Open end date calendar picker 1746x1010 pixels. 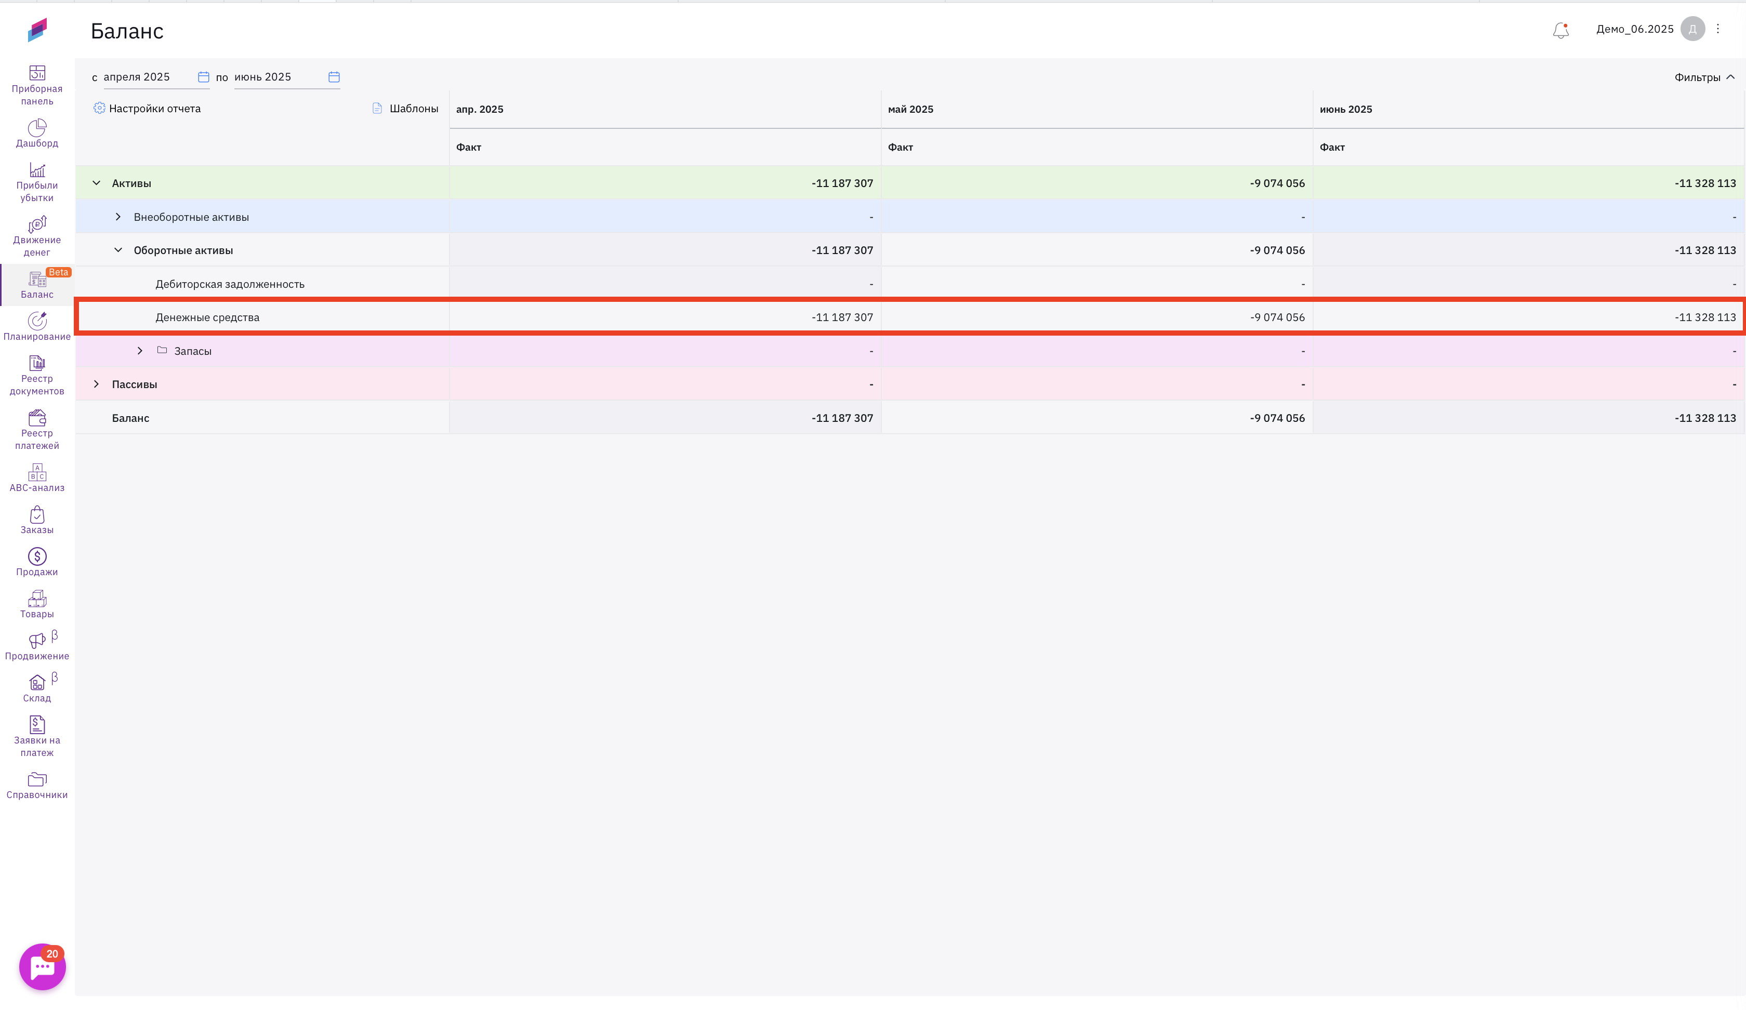tap(334, 77)
